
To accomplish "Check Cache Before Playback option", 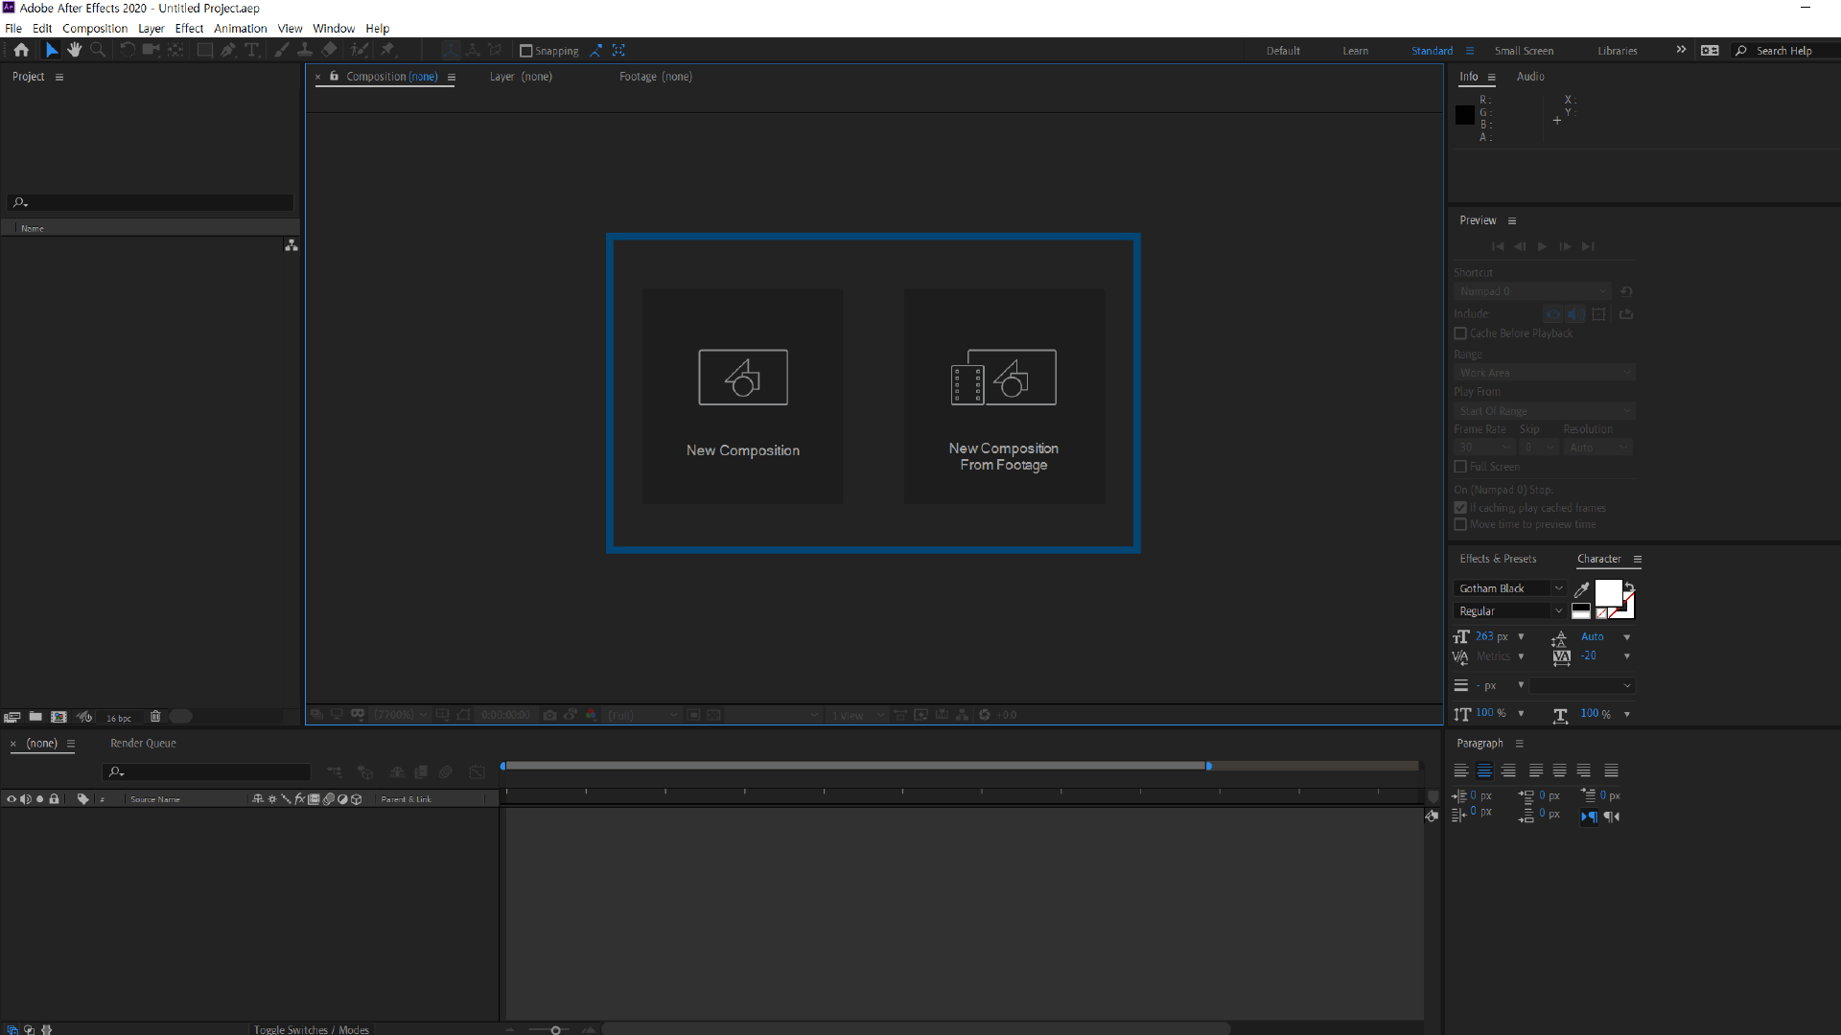I will point(1460,333).
